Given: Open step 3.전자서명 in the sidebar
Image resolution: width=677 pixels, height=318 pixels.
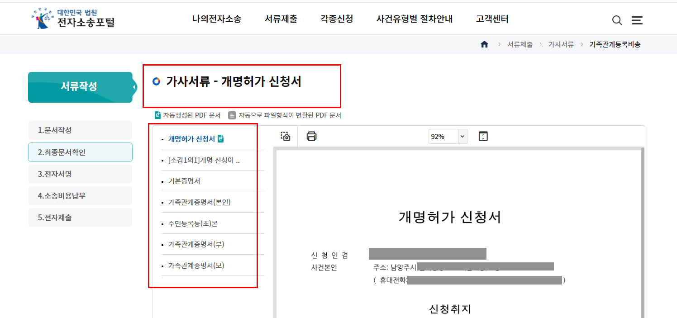Looking at the screenshot, I should tap(80, 174).
